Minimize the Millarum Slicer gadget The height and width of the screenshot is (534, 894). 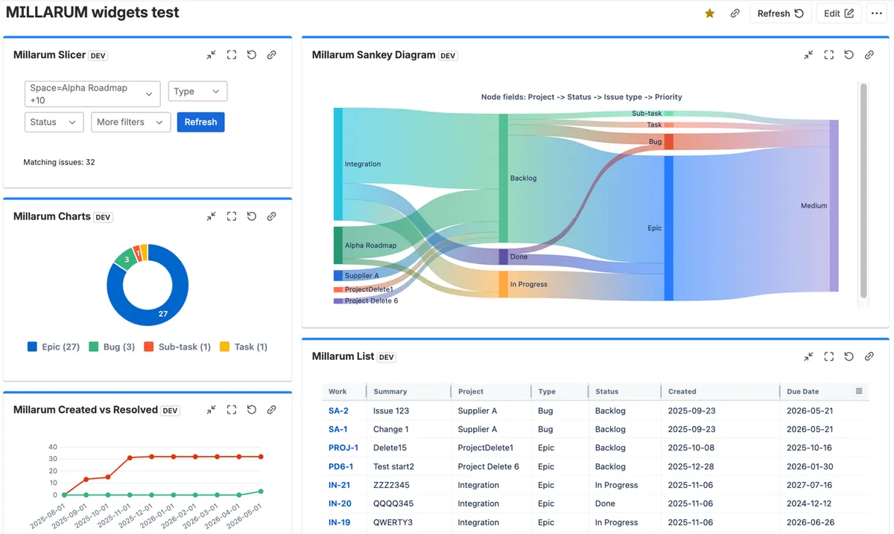[x=212, y=55]
